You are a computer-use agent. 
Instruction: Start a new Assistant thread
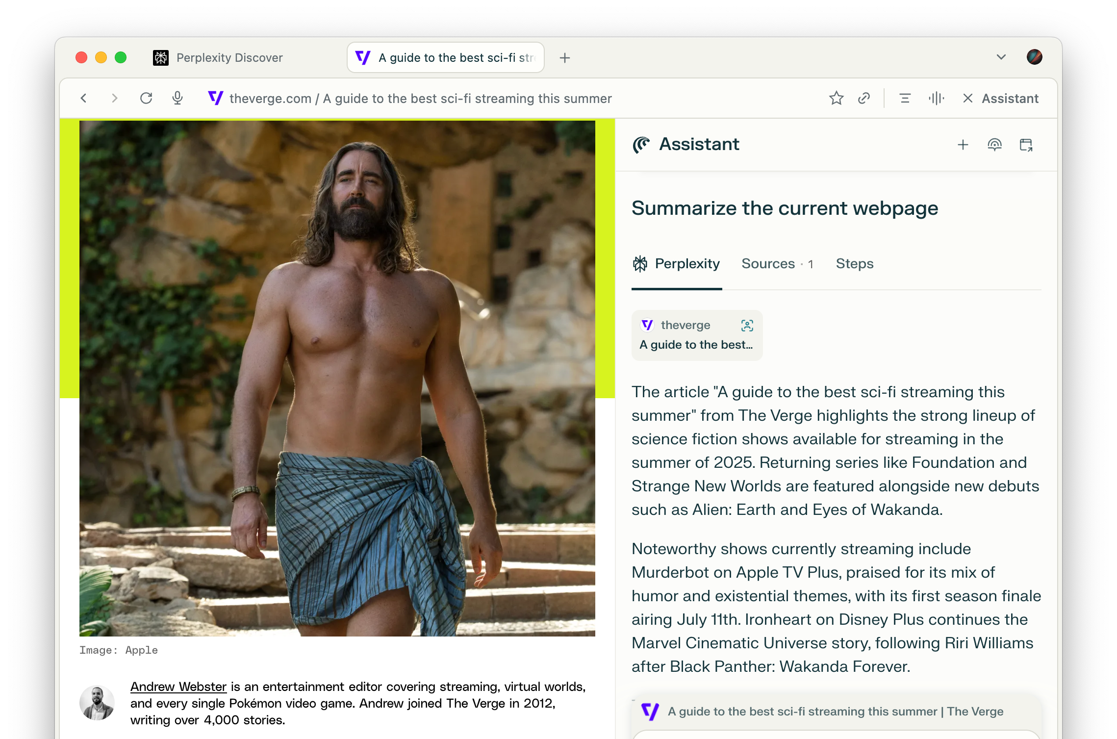pos(963,145)
